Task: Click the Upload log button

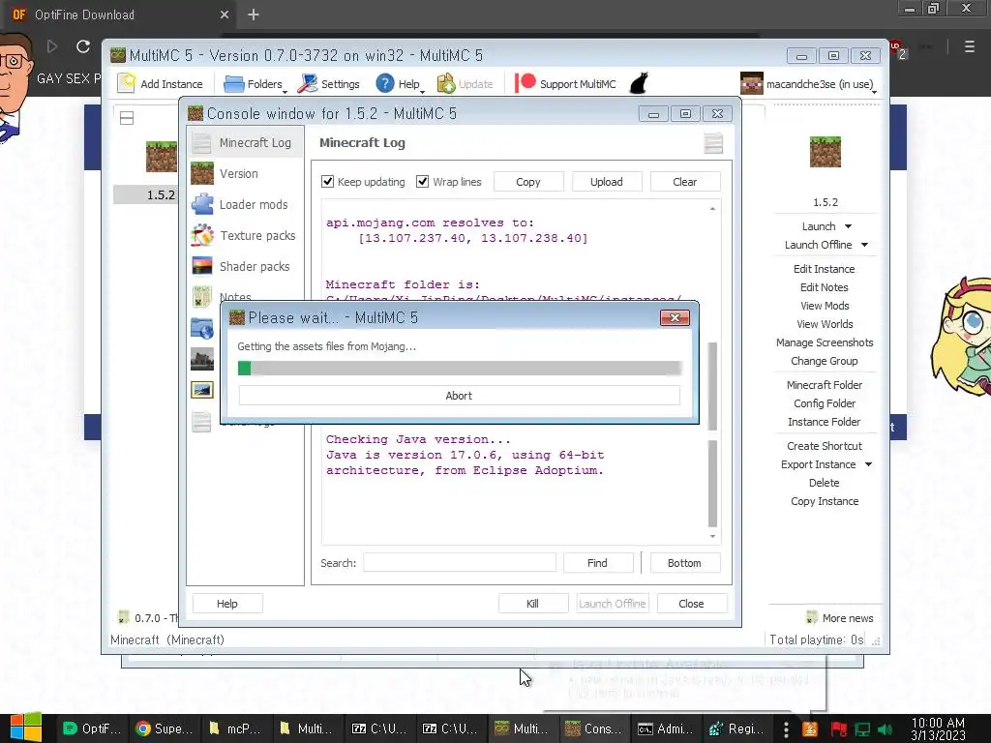Action: 606,181
